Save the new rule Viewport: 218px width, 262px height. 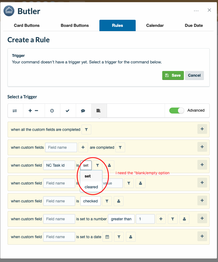coord(173,75)
